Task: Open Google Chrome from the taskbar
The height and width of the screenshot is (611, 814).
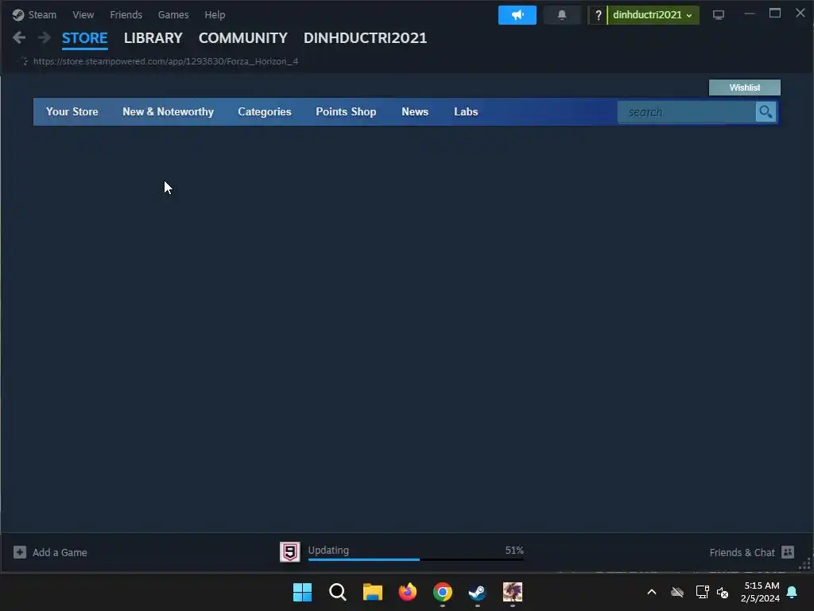Action: 443,592
